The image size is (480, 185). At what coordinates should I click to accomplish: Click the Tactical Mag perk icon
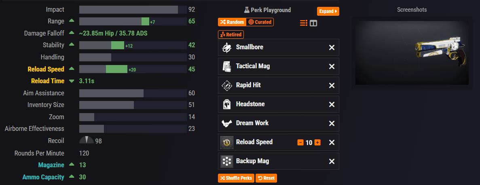pyautogui.click(x=226, y=66)
